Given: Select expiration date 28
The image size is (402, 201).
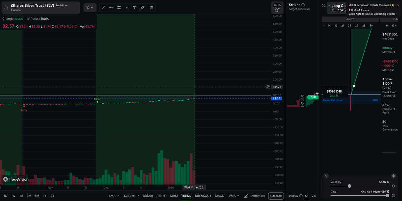Looking at the screenshot, I should tap(364, 26).
